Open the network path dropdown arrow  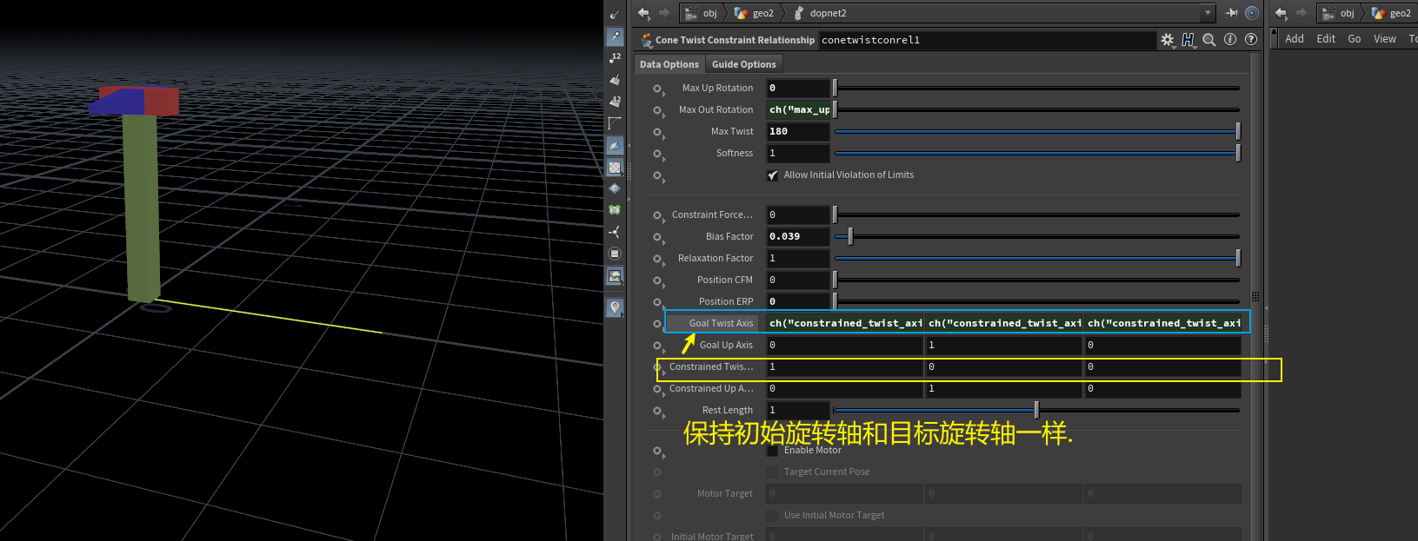click(x=1208, y=13)
